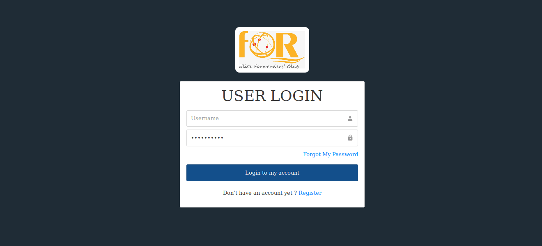Open the Register link
The width and height of the screenshot is (542, 246).
310,193
